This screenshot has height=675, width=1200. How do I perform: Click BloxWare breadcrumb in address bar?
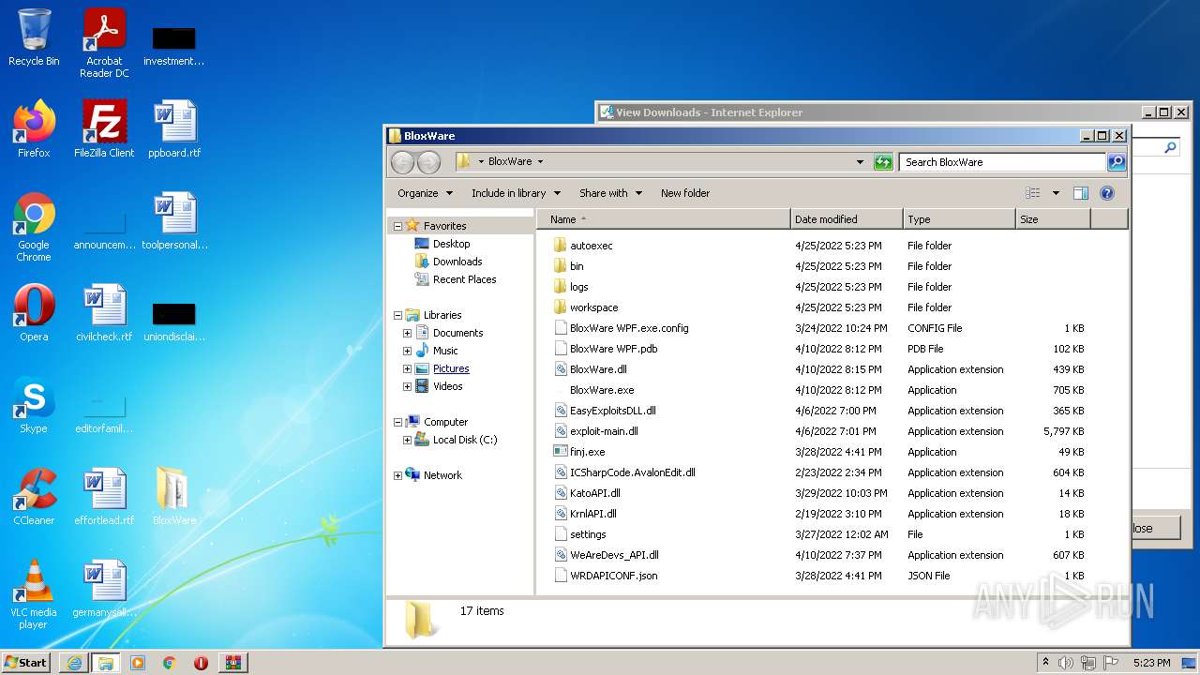point(510,161)
